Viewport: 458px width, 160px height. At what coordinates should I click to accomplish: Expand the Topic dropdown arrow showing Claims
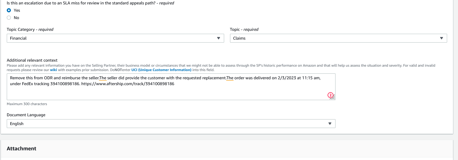(x=441, y=38)
